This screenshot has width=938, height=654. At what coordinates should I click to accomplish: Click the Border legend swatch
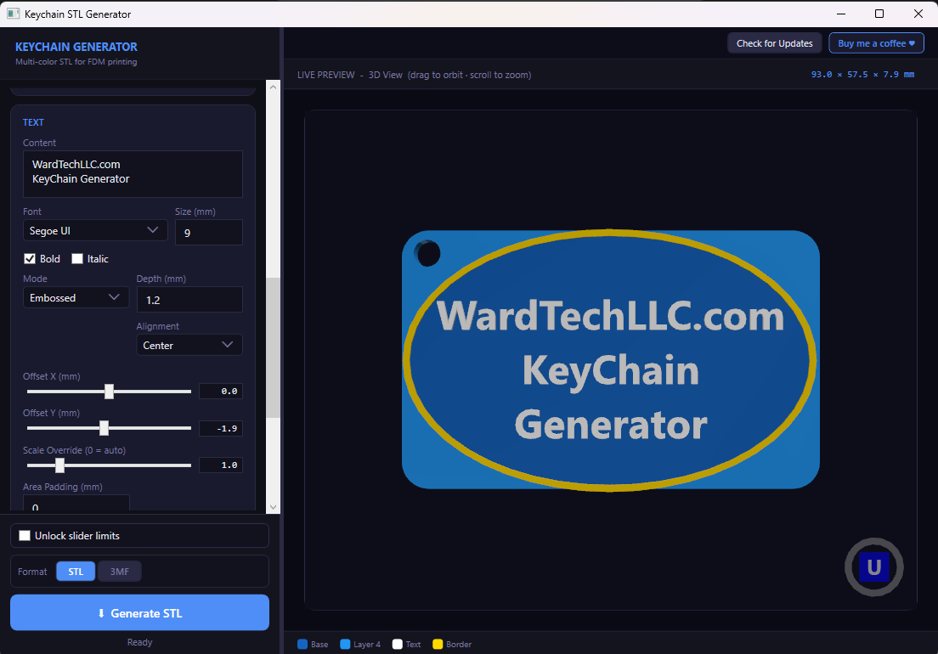pos(438,644)
